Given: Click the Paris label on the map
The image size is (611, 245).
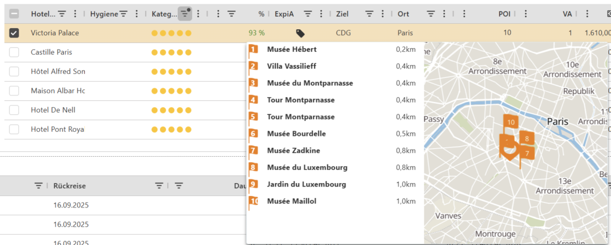Looking at the screenshot, I should tap(557, 121).
